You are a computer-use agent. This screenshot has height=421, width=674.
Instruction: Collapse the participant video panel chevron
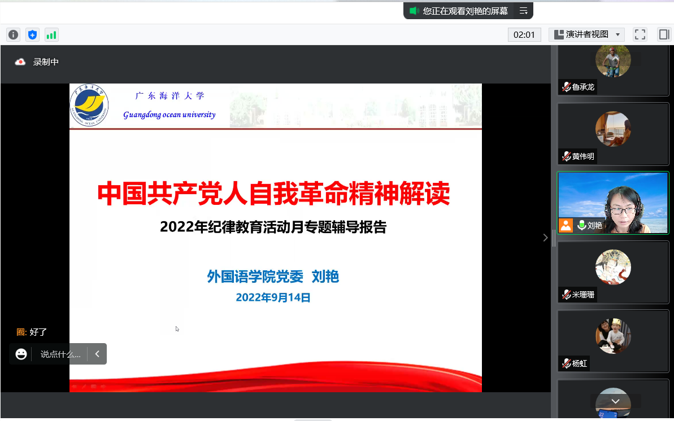(x=545, y=238)
